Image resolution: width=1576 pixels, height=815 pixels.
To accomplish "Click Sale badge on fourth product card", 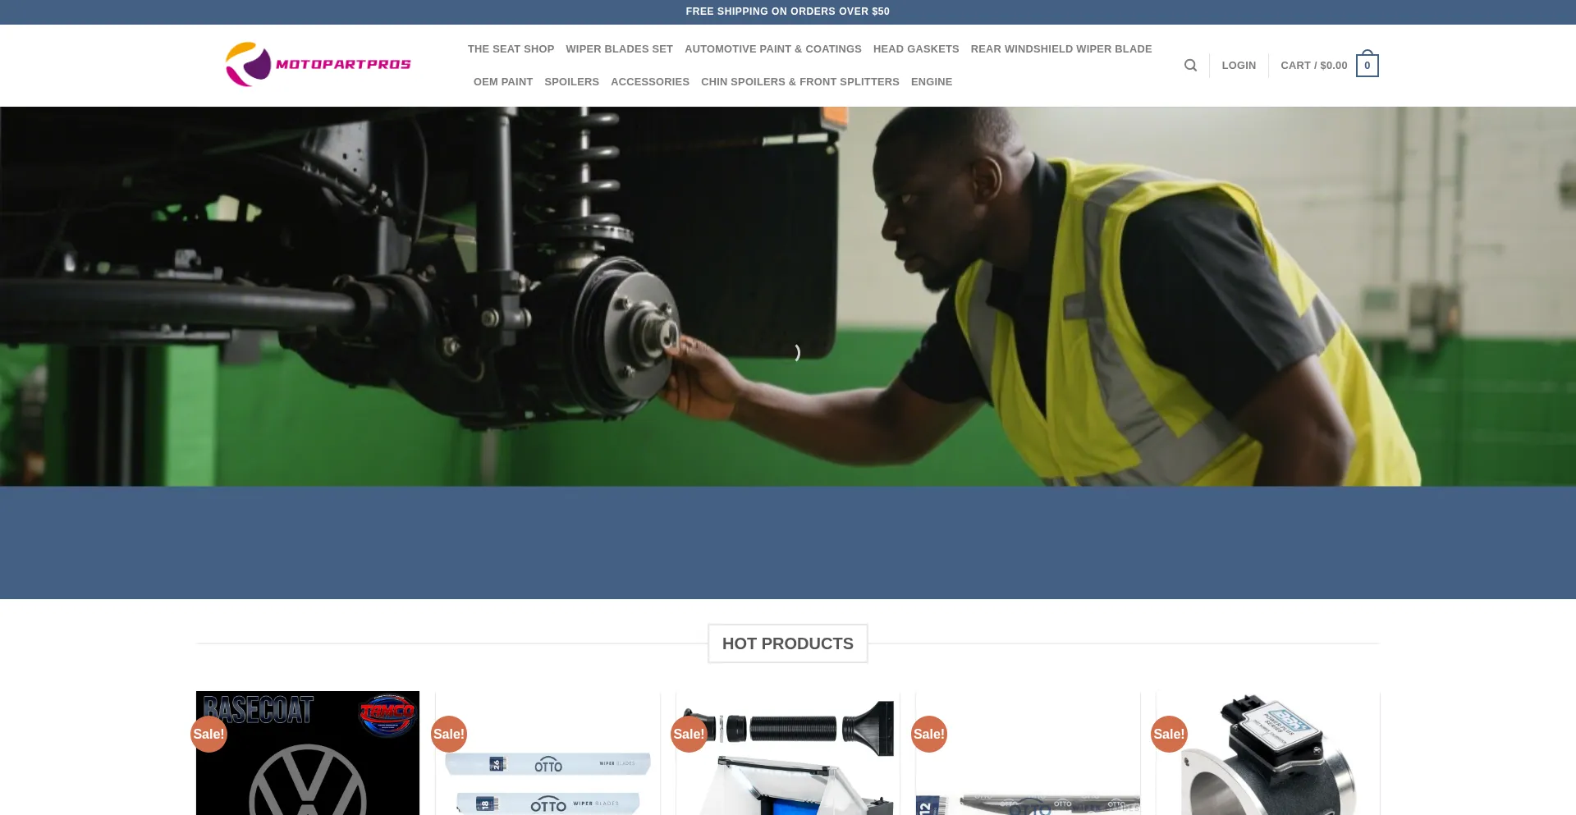I will (929, 734).
